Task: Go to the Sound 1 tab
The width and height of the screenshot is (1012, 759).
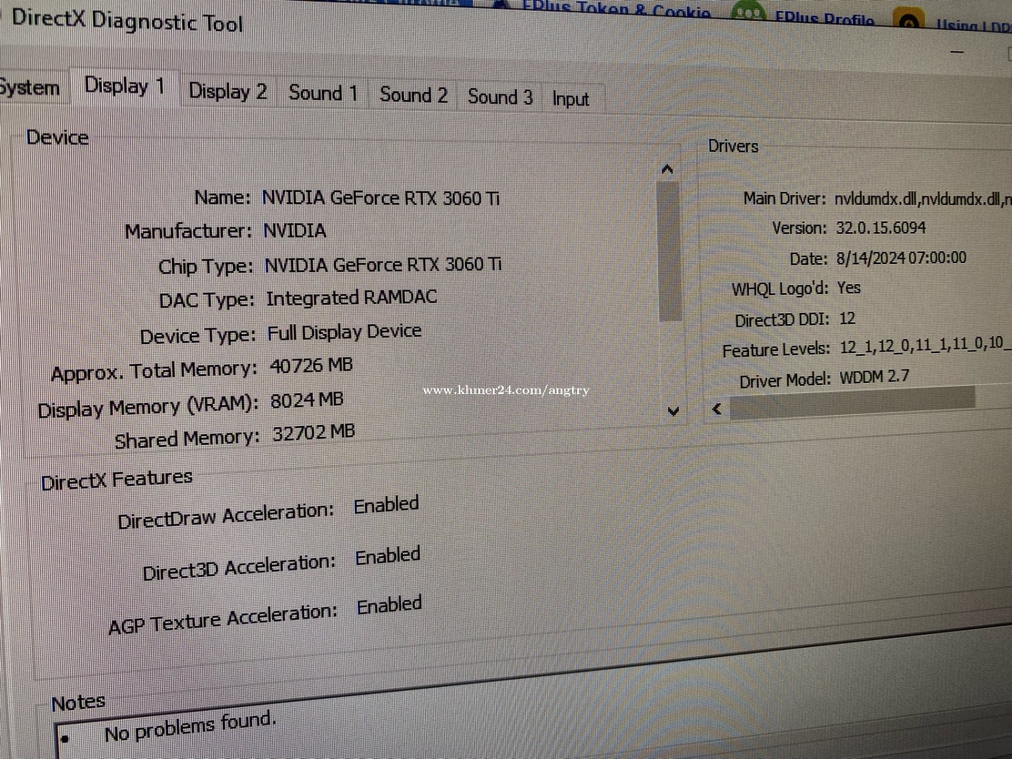Action: [x=322, y=93]
